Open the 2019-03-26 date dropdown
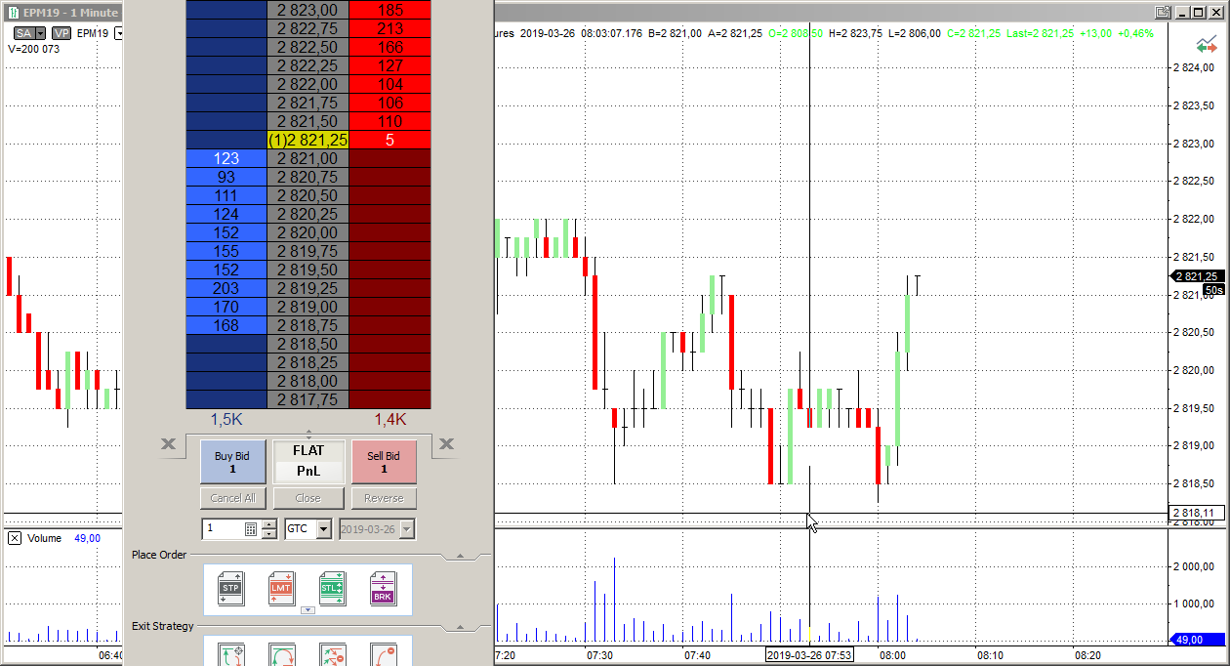 [x=407, y=529]
